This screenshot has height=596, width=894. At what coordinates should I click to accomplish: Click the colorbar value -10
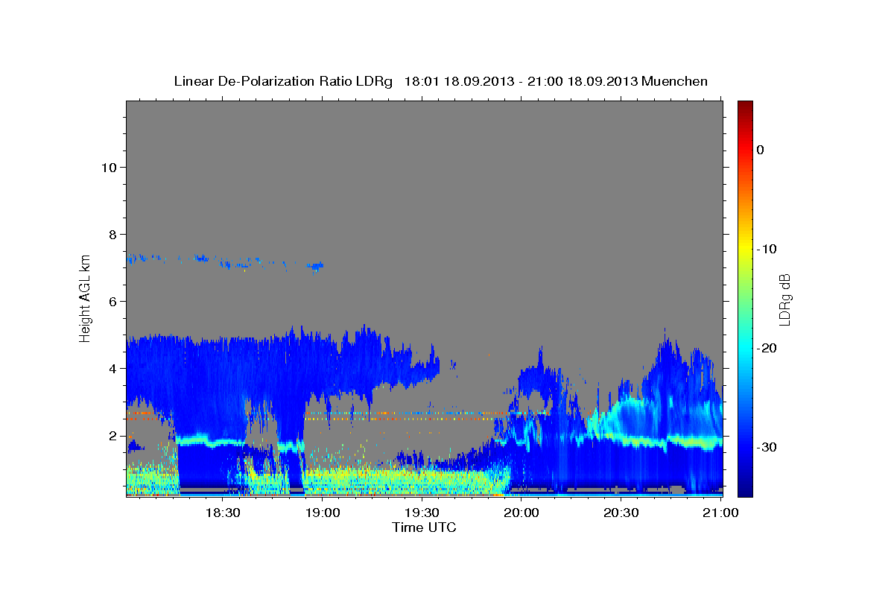(x=766, y=249)
